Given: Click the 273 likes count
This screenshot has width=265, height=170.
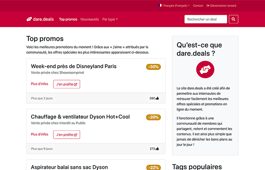Looking at the screenshot, I should point(152,148).
